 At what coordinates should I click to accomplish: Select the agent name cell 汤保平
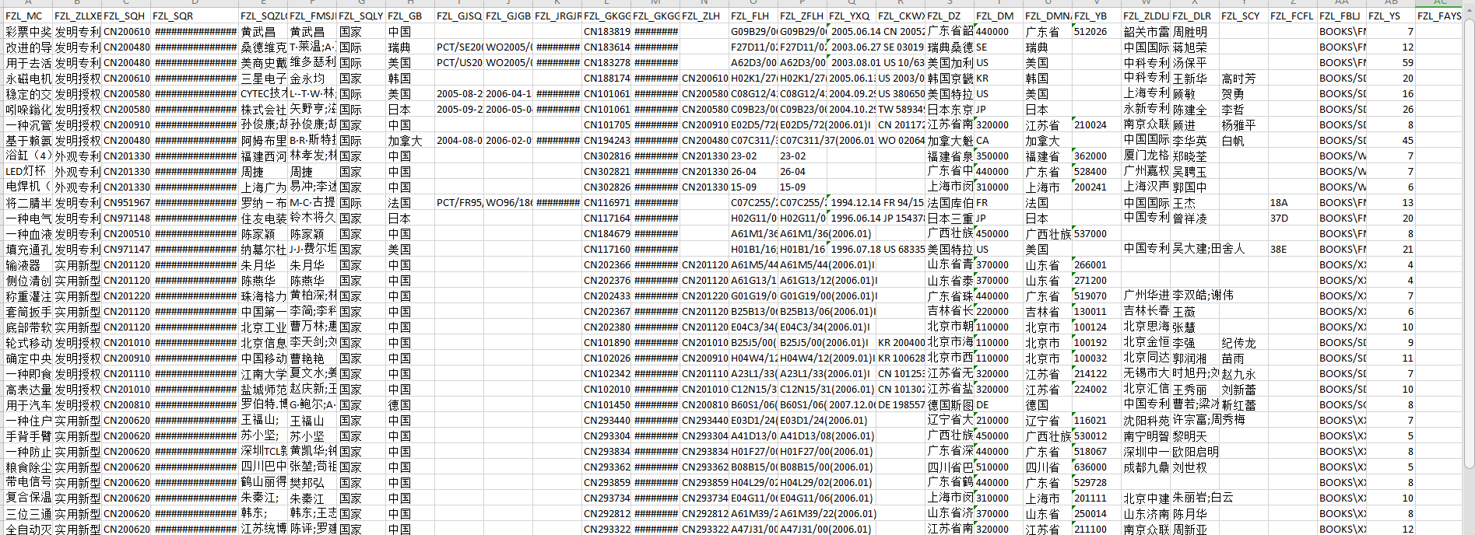pos(1195,62)
